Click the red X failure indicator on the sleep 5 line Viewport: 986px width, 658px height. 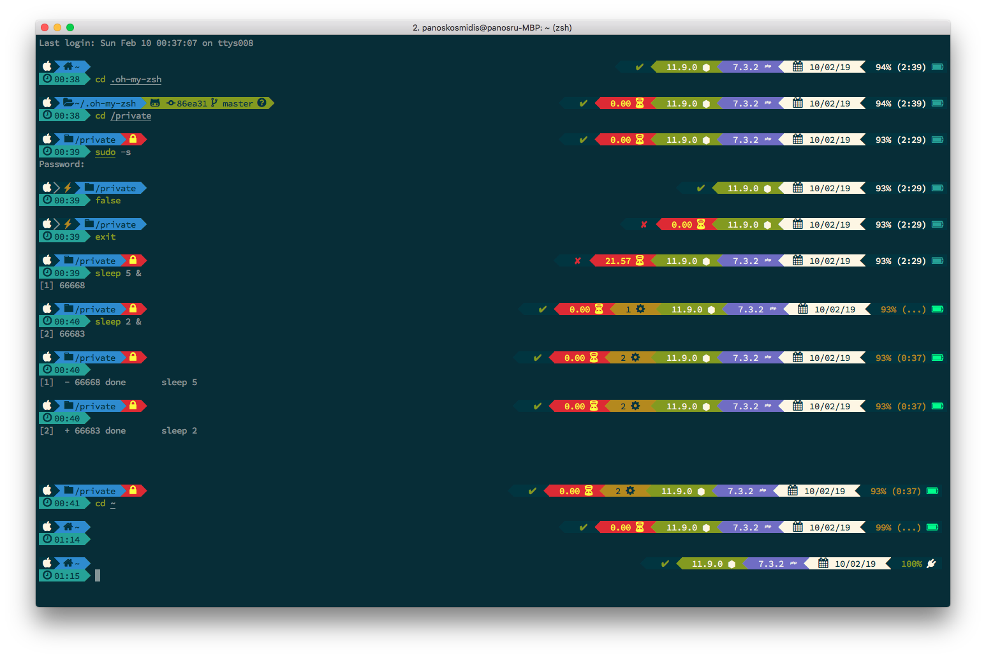577,260
